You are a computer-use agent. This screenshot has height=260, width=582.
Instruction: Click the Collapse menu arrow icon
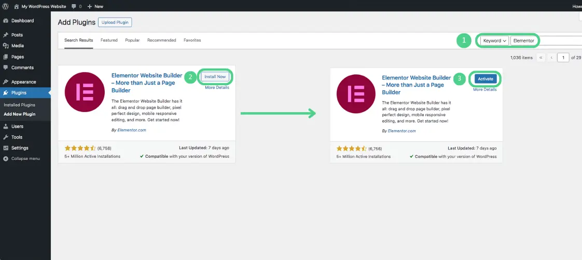tap(6, 159)
